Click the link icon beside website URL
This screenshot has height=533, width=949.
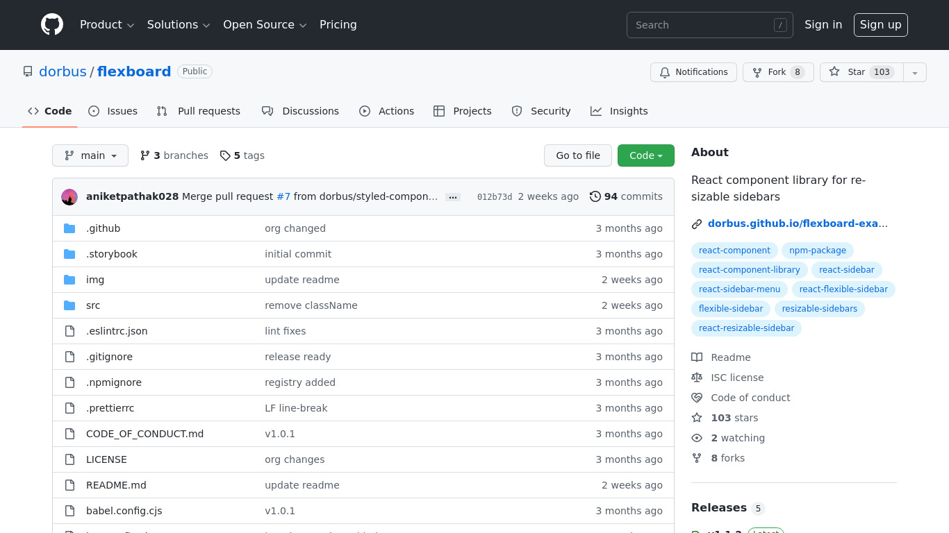pyautogui.click(x=697, y=223)
